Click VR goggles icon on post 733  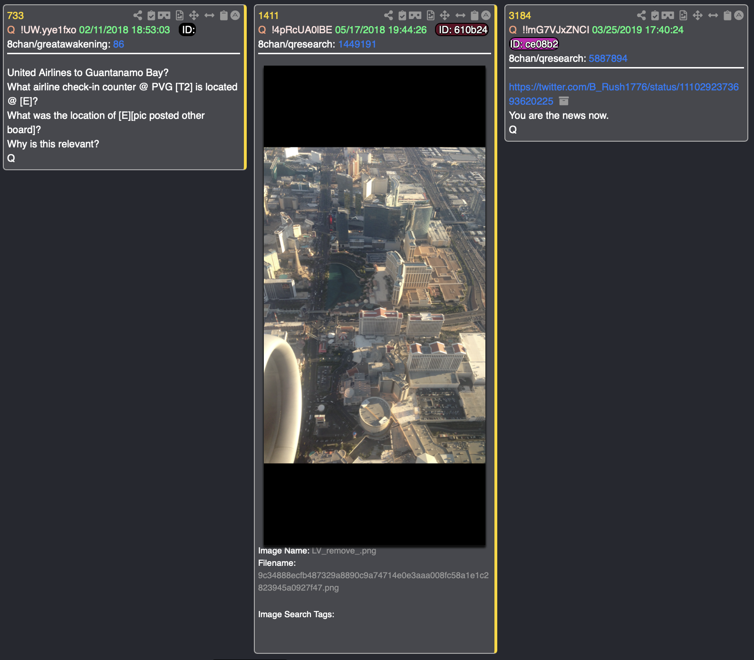(164, 15)
